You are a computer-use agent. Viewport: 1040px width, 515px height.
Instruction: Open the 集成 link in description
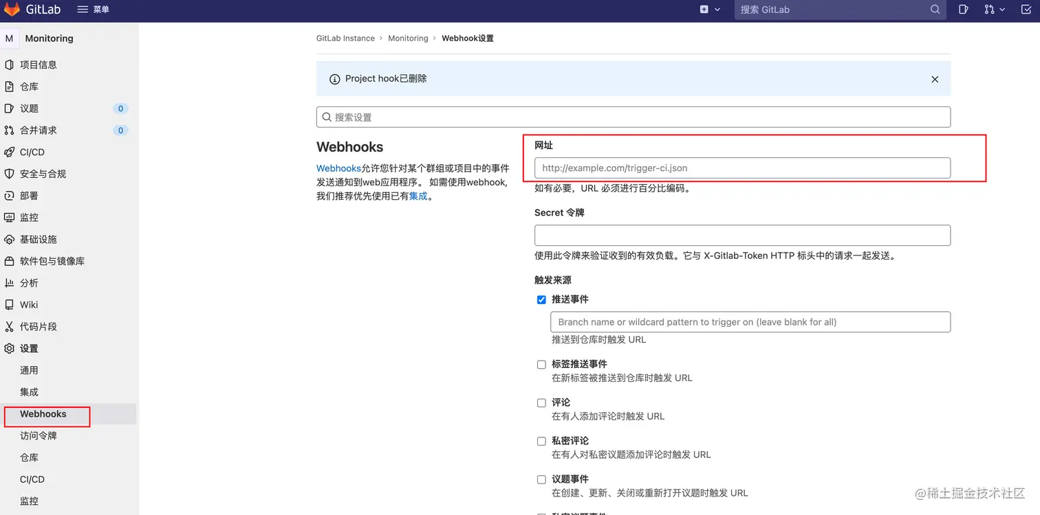[418, 196]
